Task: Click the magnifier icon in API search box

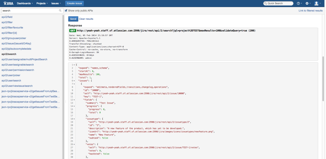Action: click(60, 10)
